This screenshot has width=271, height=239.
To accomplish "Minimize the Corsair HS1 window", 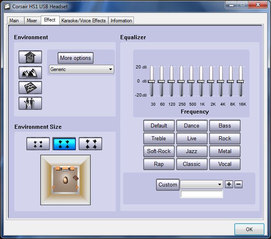I will pyautogui.click(x=231, y=5).
